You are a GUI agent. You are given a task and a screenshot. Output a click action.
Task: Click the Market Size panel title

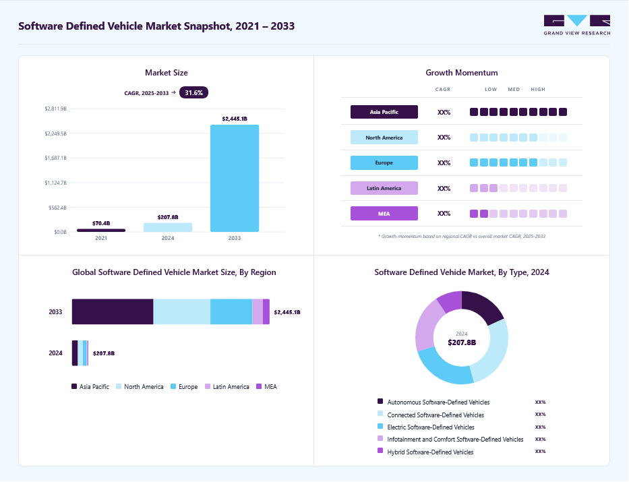tap(167, 73)
